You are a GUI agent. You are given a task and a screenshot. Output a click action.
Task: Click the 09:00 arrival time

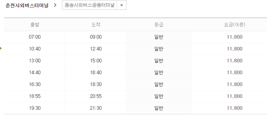[96, 37]
